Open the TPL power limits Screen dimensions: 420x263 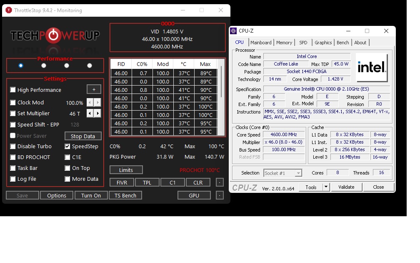click(x=147, y=182)
